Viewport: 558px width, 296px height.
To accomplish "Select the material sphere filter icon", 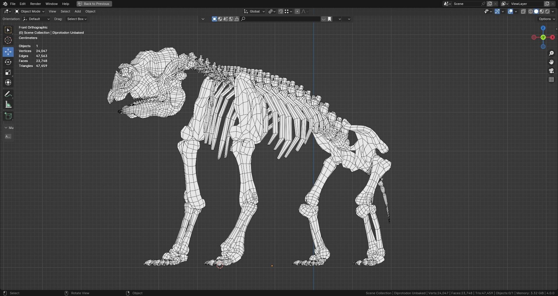I will pos(220,19).
